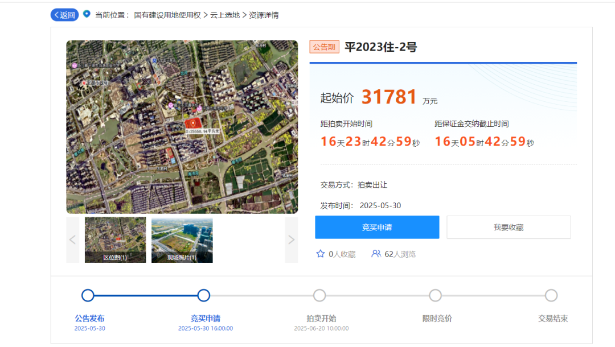
Task: Select listing title 平2023住-2号
Action: 380,47
